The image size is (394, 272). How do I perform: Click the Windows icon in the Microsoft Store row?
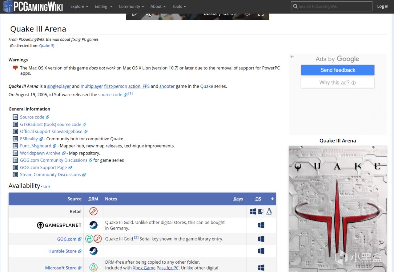[261, 267]
